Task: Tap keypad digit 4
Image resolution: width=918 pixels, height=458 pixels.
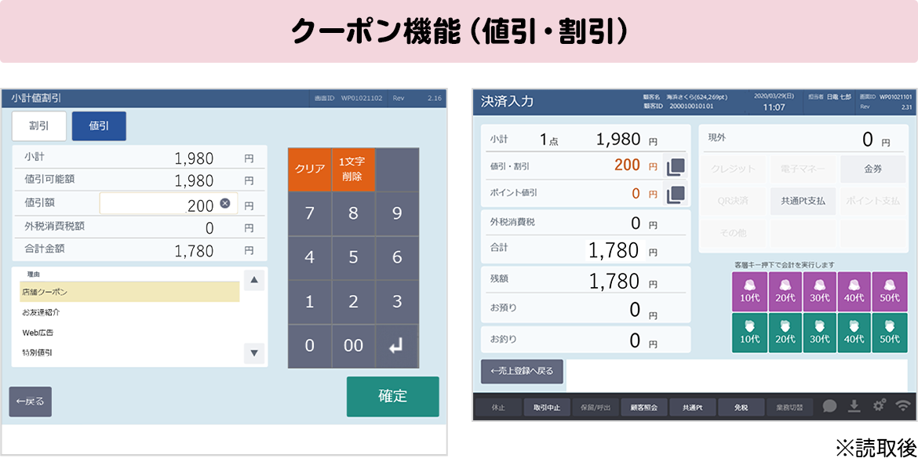Action: [310, 257]
